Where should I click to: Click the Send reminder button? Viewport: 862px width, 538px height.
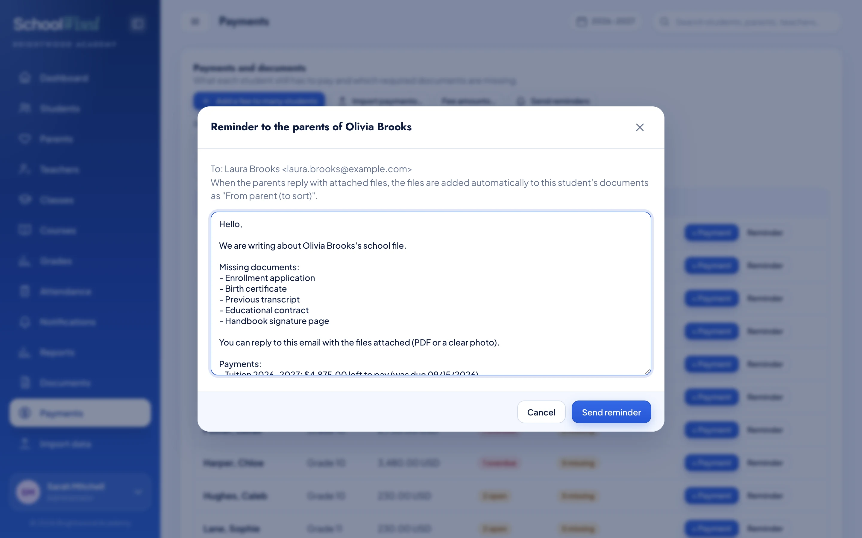click(x=611, y=412)
